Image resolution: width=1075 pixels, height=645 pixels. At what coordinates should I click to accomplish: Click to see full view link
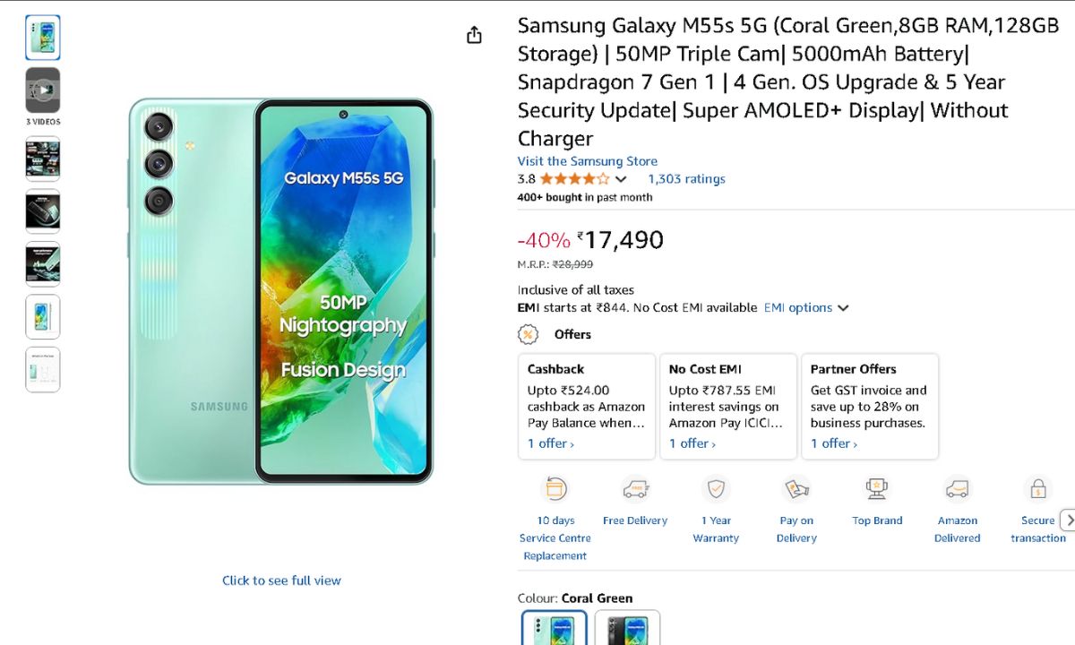[281, 580]
